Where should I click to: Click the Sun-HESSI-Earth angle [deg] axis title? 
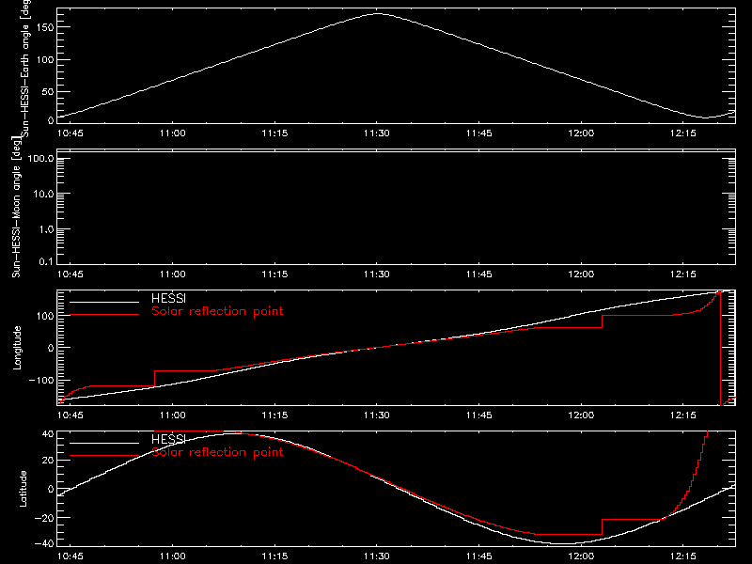pos(25,69)
